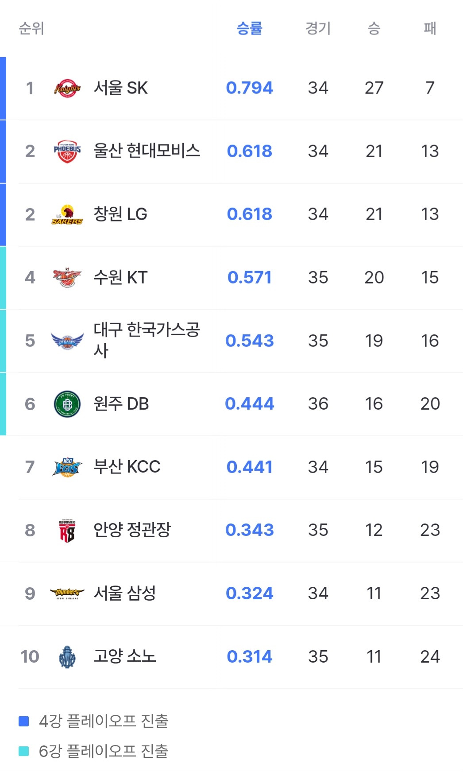463x772 pixels.
Task: Tap the Daegu Pegasus team logo
Action: click(67, 341)
